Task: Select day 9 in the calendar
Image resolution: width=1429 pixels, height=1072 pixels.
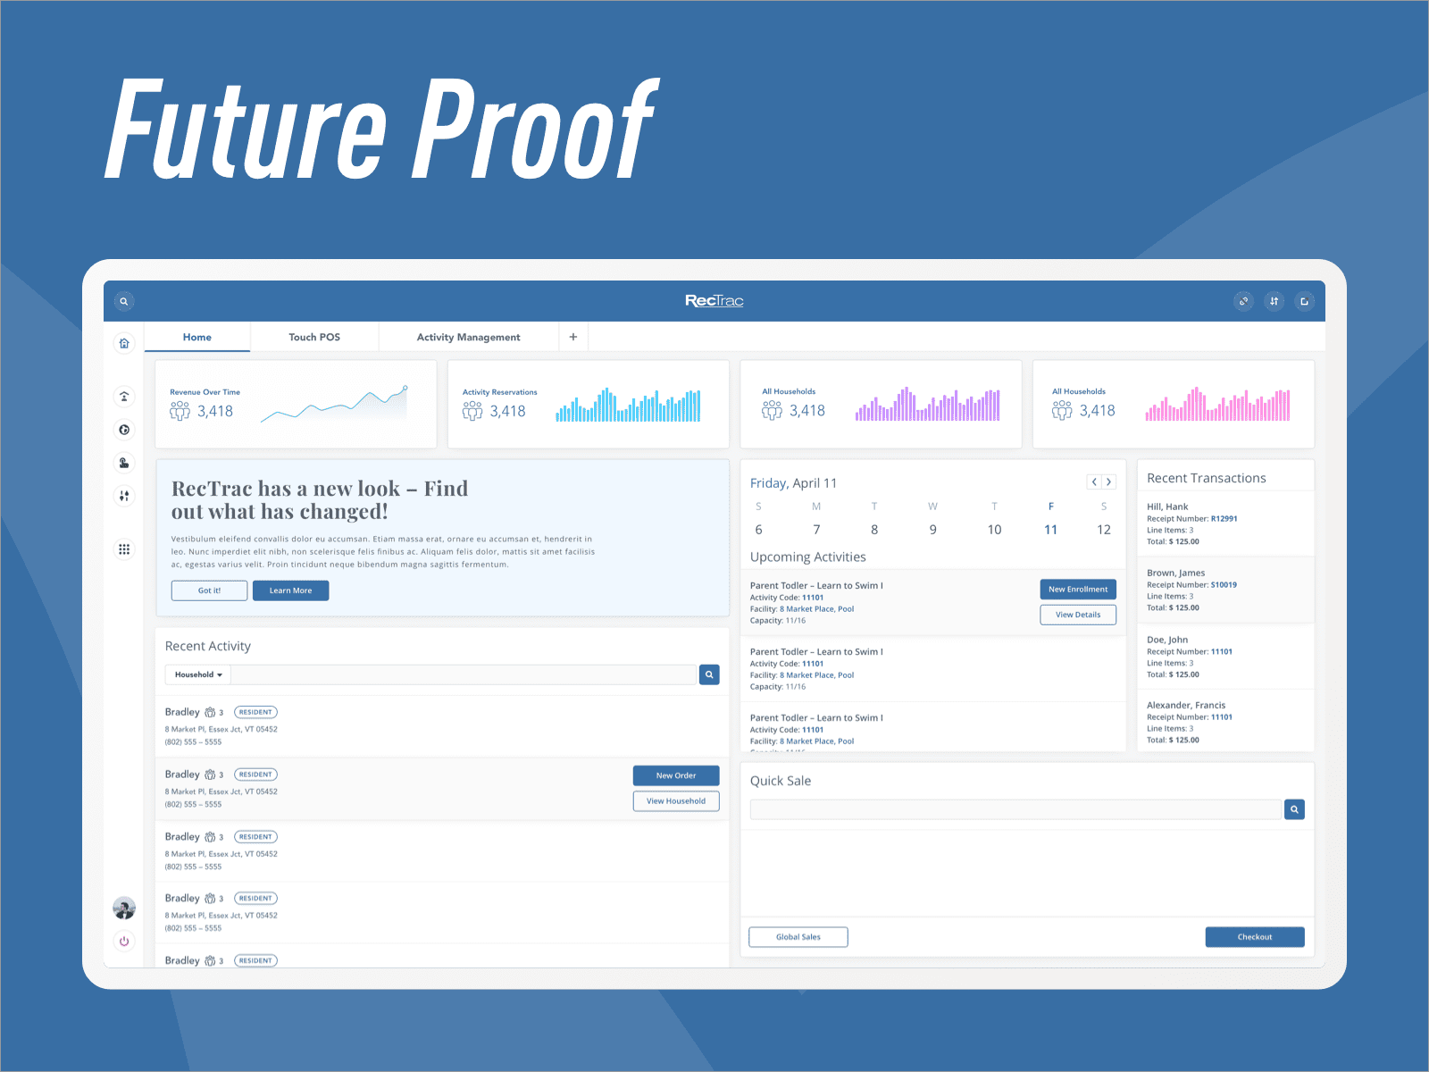Action: point(933,530)
